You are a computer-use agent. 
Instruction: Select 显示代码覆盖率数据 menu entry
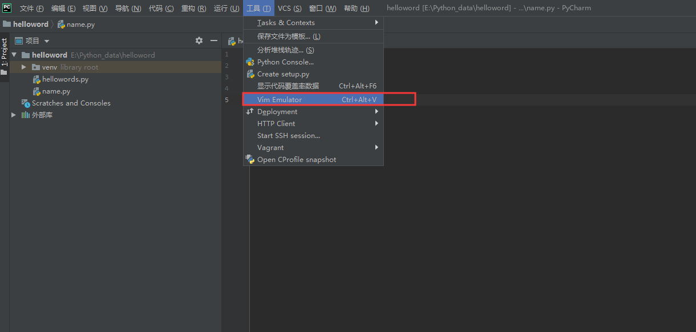tap(313, 86)
